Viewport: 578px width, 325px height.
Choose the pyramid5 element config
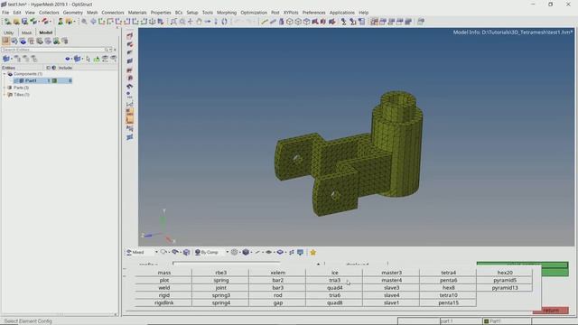click(x=505, y=281)
